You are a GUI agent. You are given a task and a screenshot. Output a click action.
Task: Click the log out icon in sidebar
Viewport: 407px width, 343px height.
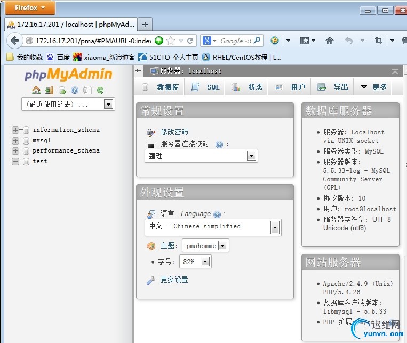coord(49,90)
